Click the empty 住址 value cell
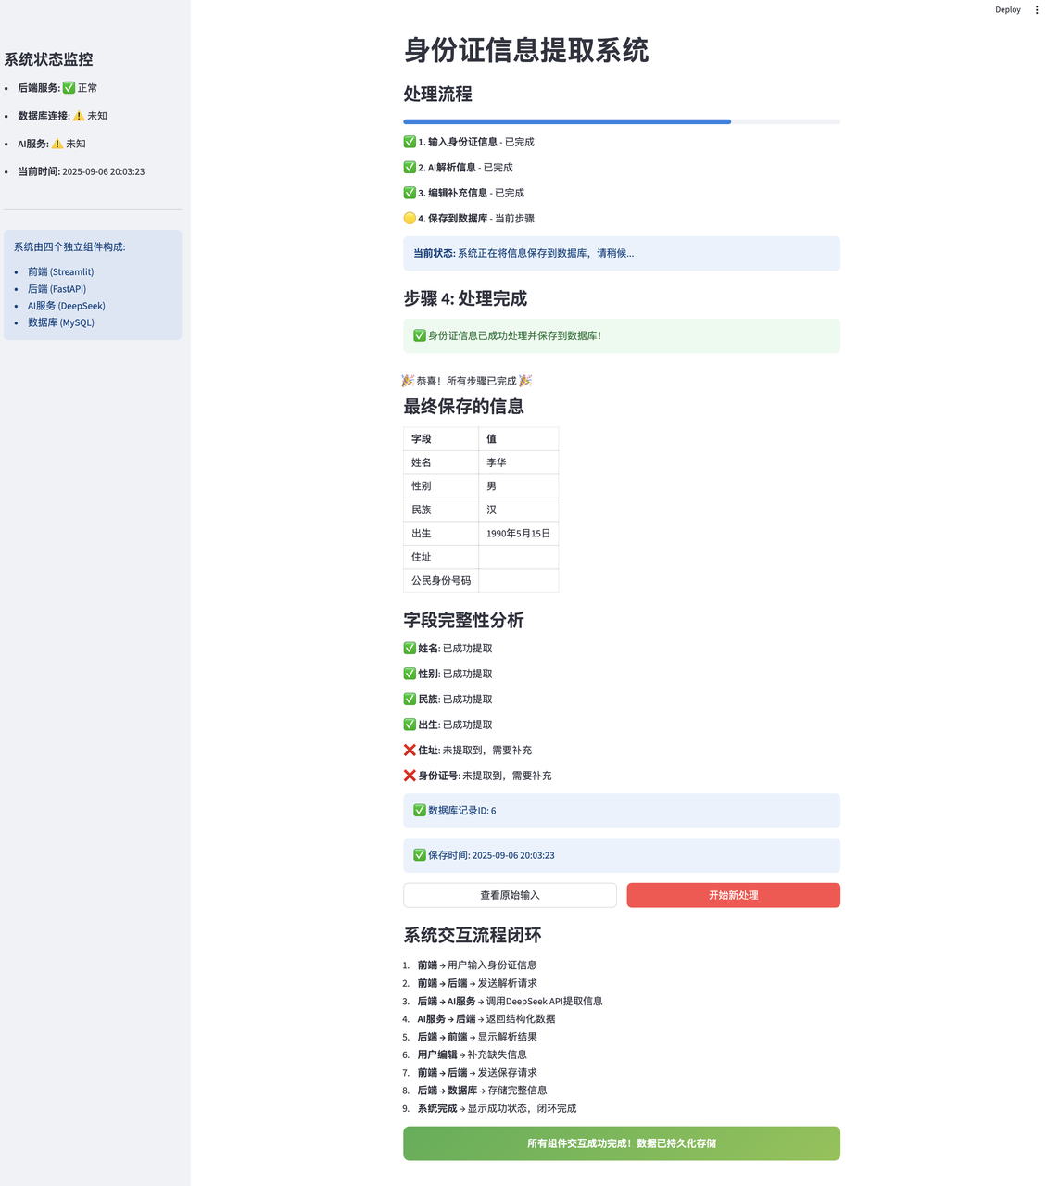 tap(519, 557)
